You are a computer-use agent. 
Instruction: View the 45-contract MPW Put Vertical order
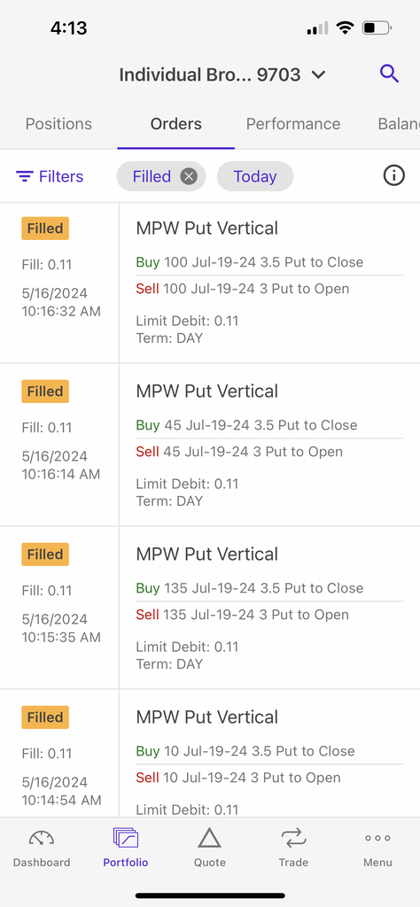click(210, 445)
